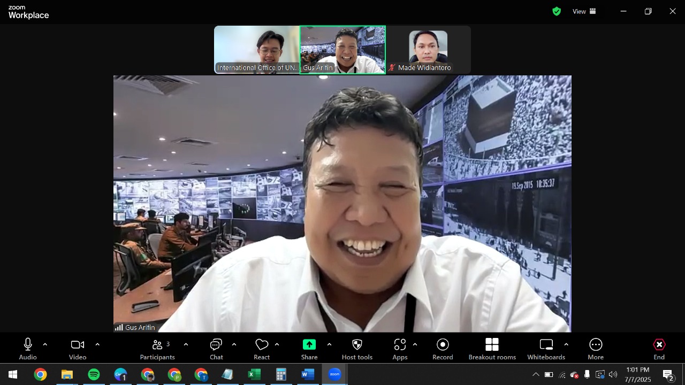Click the Zoom icon in the taskbar

pos(334,374)
